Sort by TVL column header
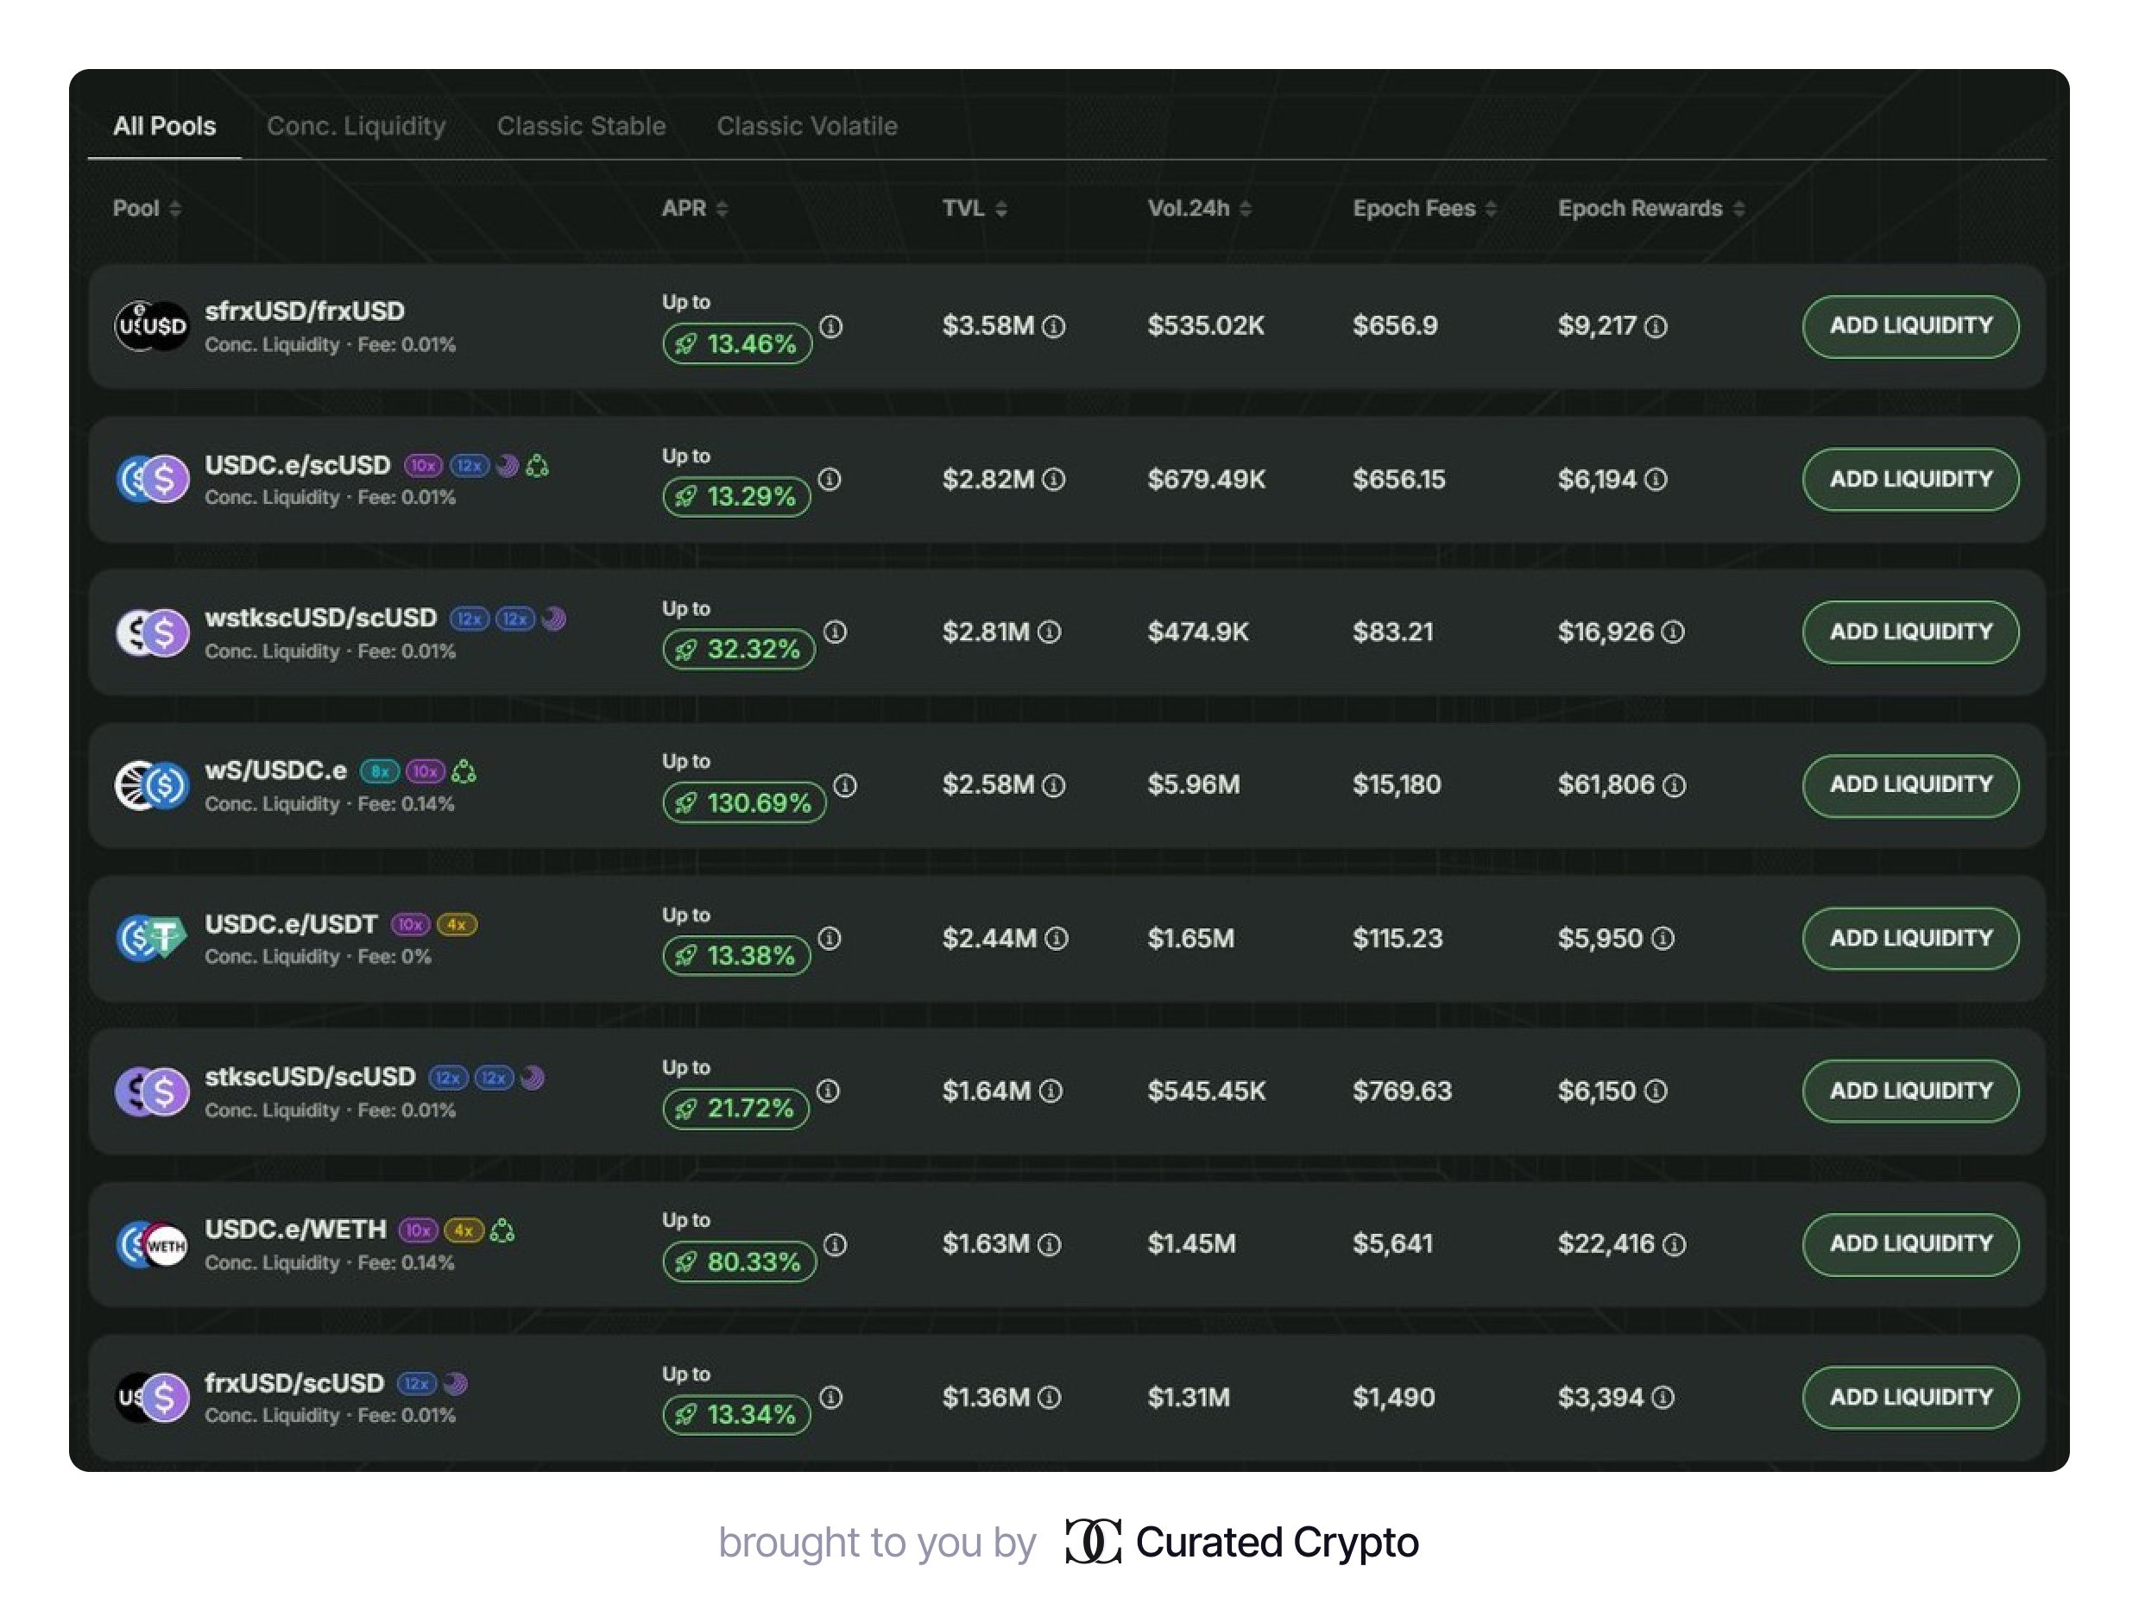Screen dimensions: 2139x1610 tap(974, 209)
